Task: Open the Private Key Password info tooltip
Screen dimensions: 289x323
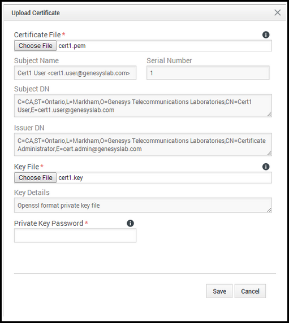Action: coord(130,223)
